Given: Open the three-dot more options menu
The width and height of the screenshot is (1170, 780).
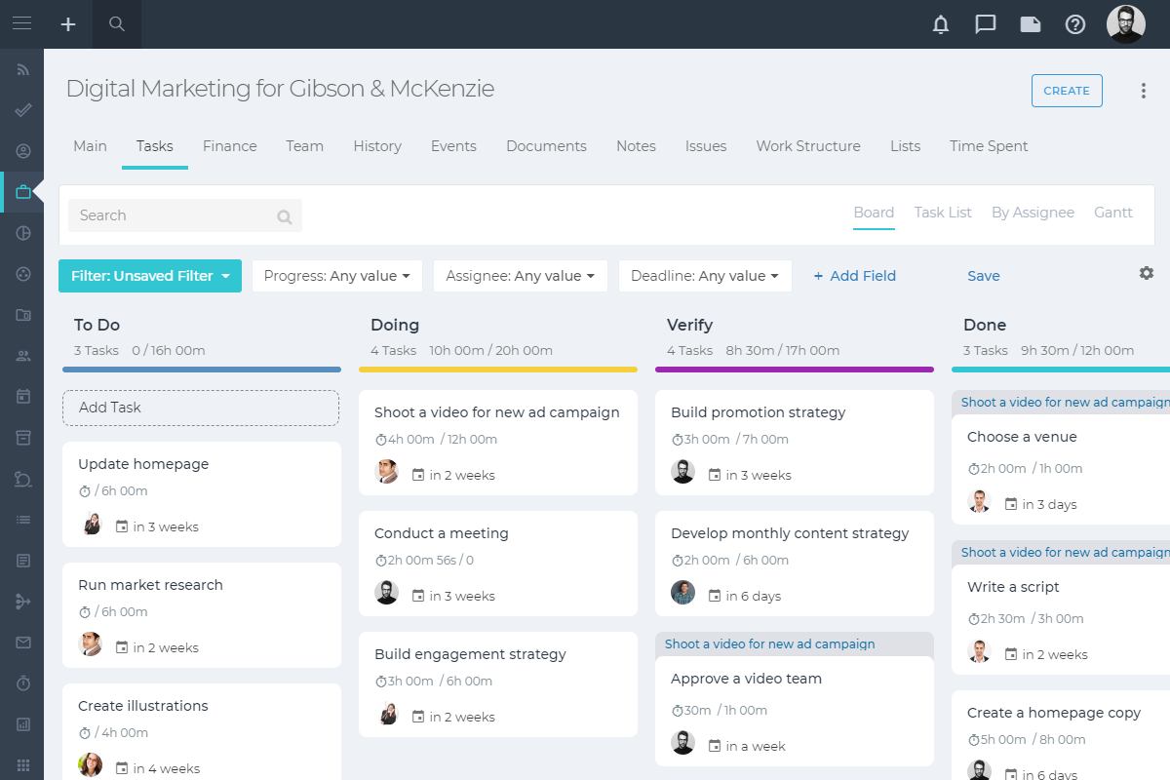Looking at the screenshot, I should pyautogui.click(x=1144, y=91).
